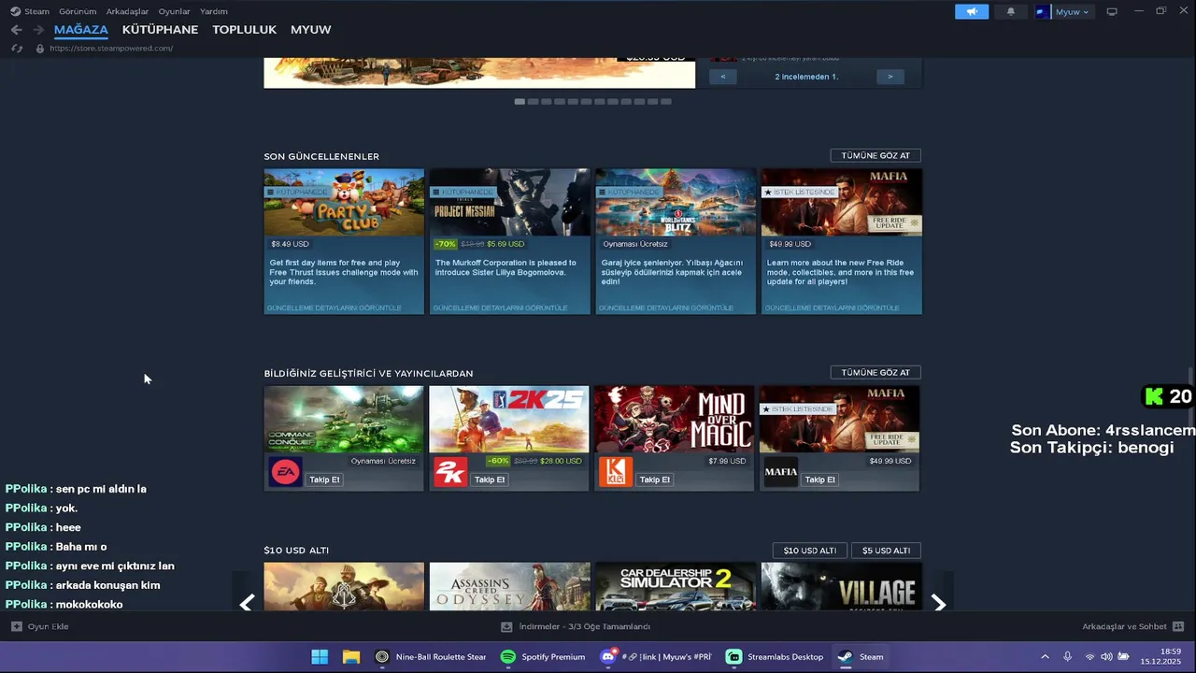This screenshot has height=673, width=1196.
Task: Open the Oyunlar menu
Action: click(174, 11)
